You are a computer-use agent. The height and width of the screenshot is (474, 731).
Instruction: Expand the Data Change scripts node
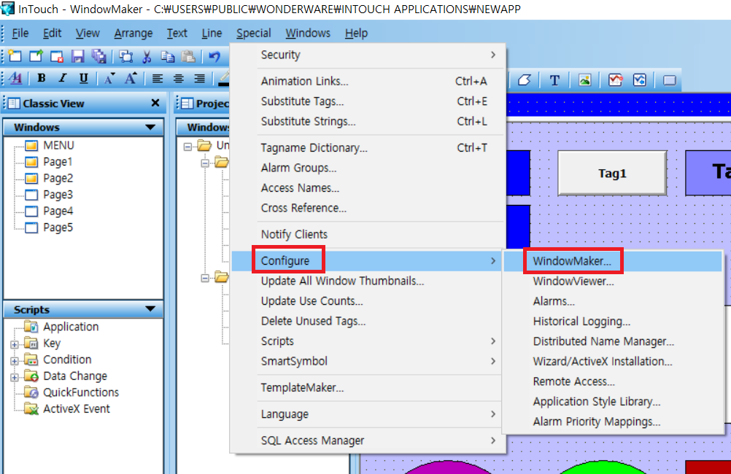click(x=15, y=377)
